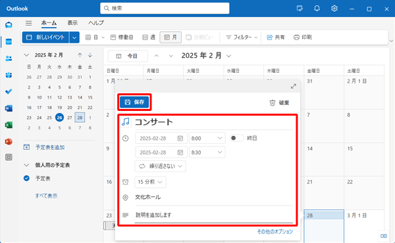Open the 2025 年 2 月 month picker dropdown
The height and width of the screenshot is (243, 395).
228,56
